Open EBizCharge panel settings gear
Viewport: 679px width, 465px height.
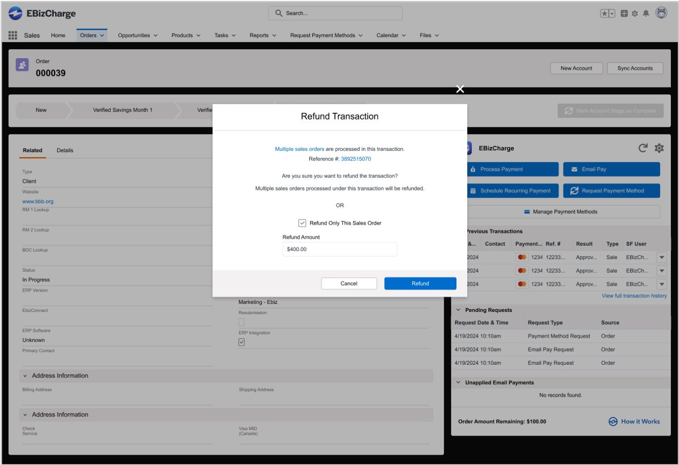pyautogui.click(x=659, y=148)
